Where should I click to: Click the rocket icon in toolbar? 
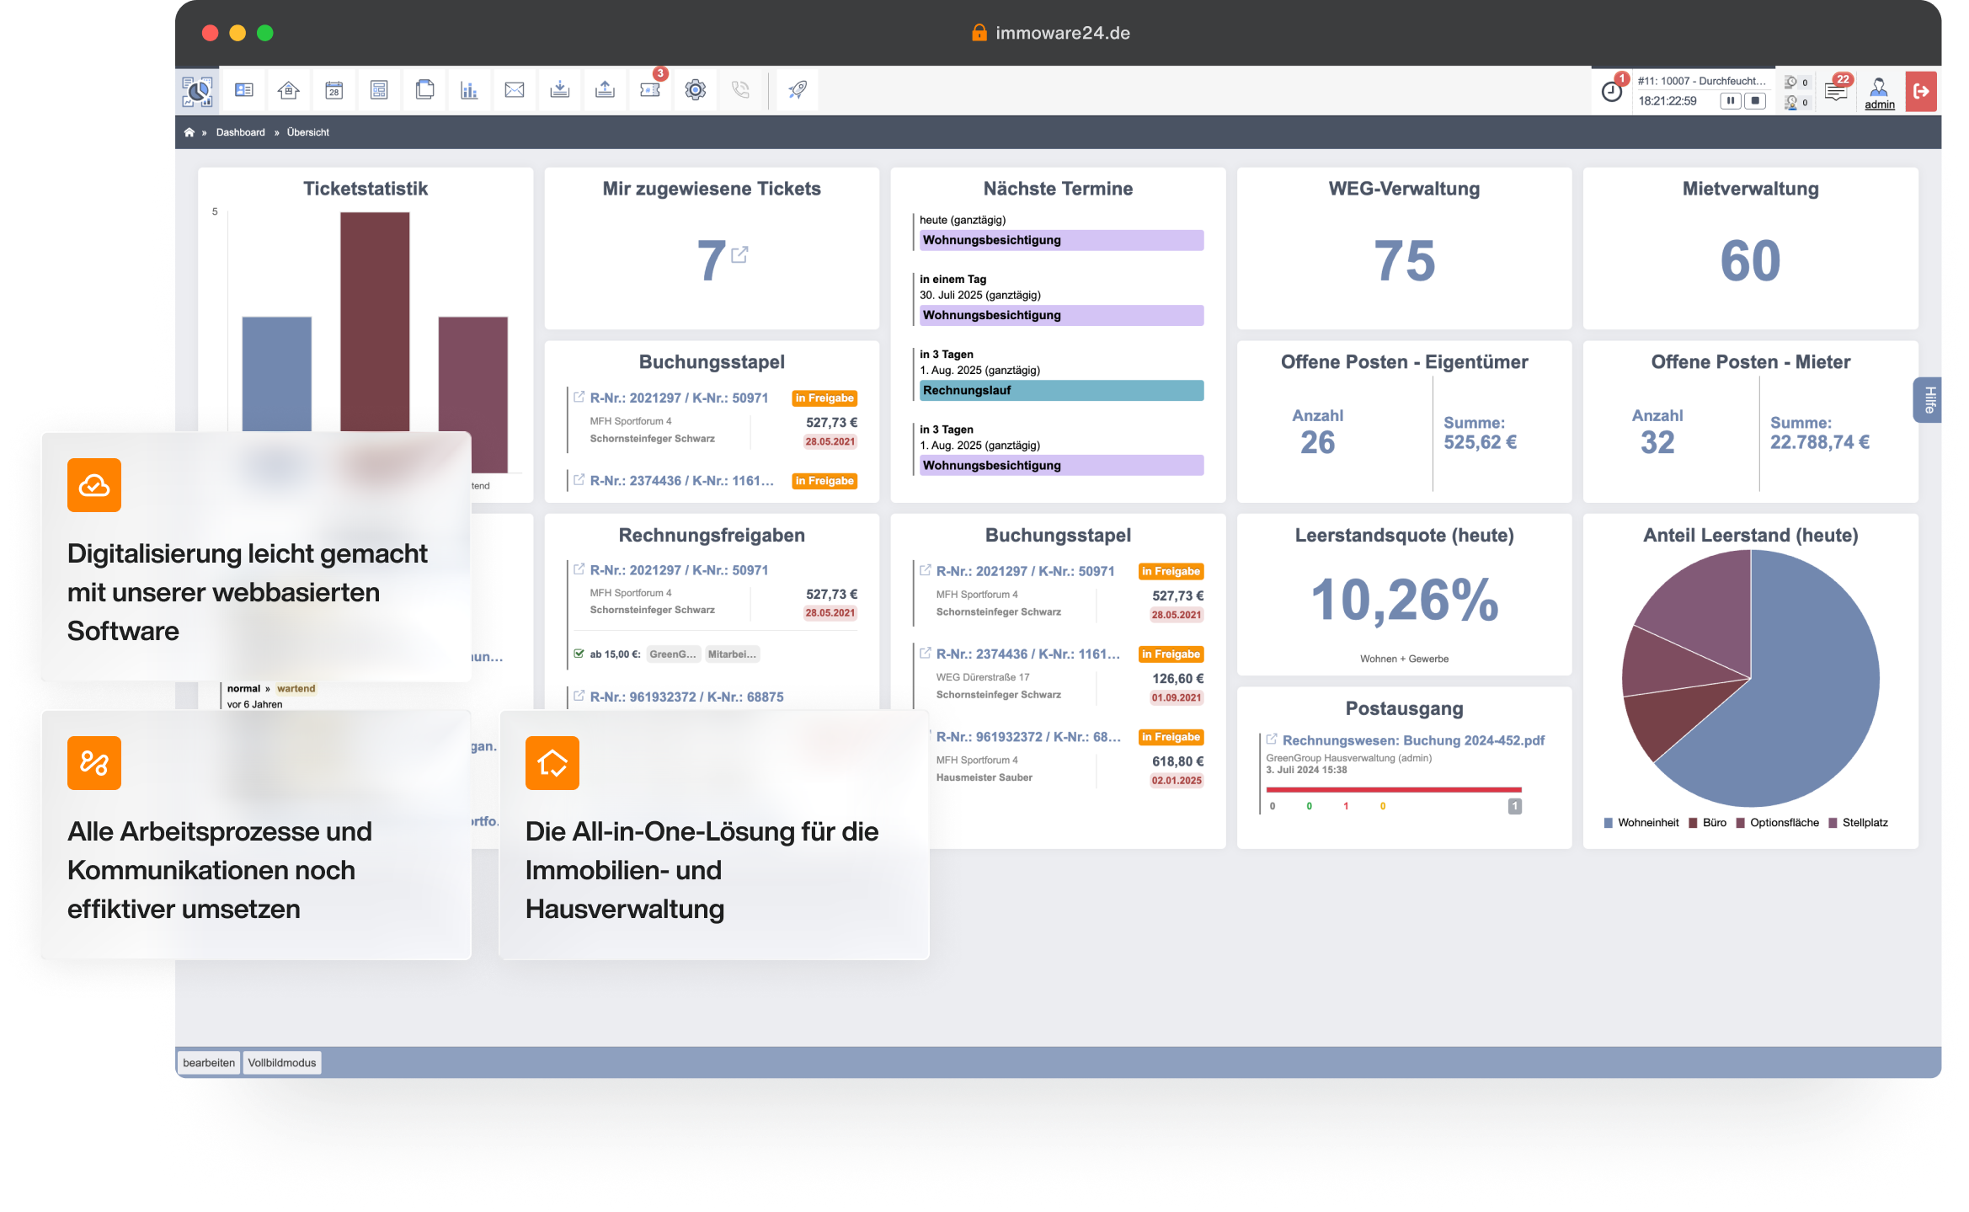click(798, 90)
